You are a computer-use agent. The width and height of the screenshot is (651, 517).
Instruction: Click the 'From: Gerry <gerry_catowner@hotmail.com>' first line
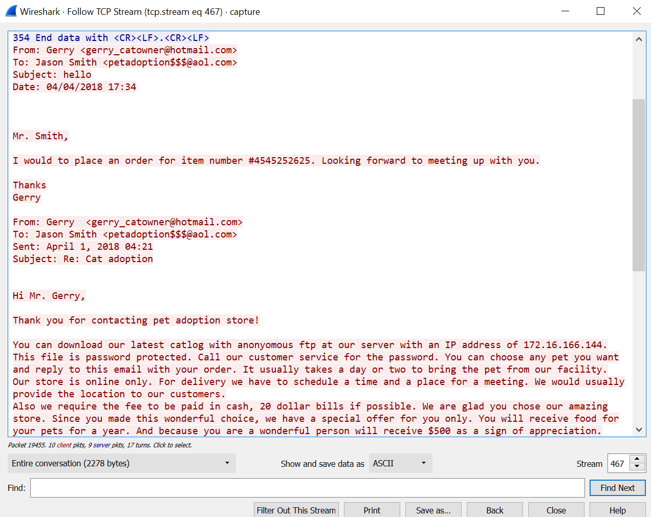click(125, 50)
